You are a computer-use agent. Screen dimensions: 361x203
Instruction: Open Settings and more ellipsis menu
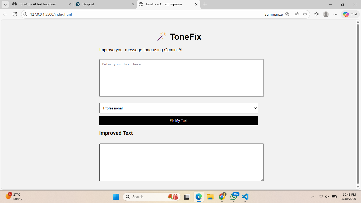[335, 14]
